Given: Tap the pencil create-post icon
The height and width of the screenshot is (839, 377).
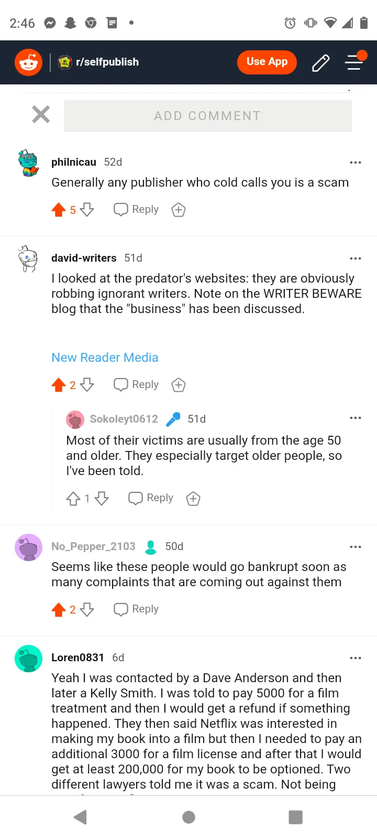Looking at the screenshot, I should 320,62.
